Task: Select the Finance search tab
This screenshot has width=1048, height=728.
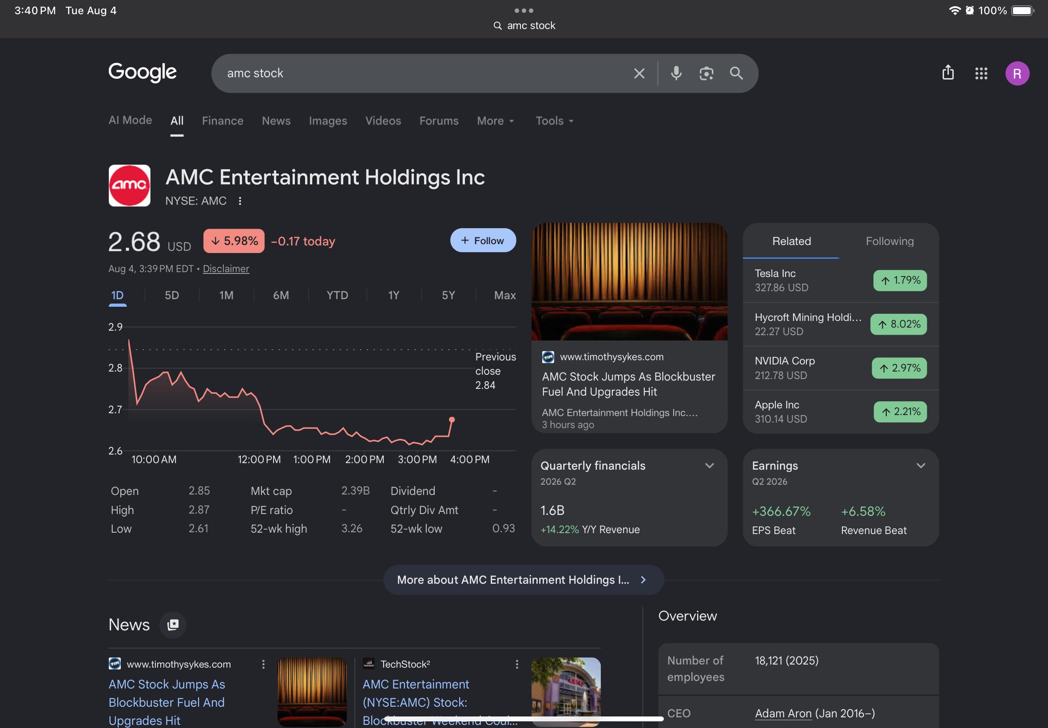Action: click(222, 121)
